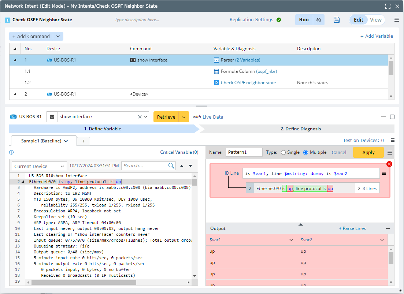Click the Add Variable link
This screenshot has width=404, height=294.
click(377, 36)
